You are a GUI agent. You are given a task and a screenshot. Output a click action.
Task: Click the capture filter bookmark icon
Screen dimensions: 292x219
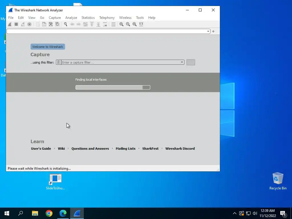click(x=58, y=62)
